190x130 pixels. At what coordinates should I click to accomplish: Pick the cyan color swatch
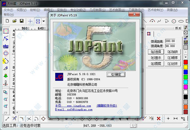[x=186, y=82]
